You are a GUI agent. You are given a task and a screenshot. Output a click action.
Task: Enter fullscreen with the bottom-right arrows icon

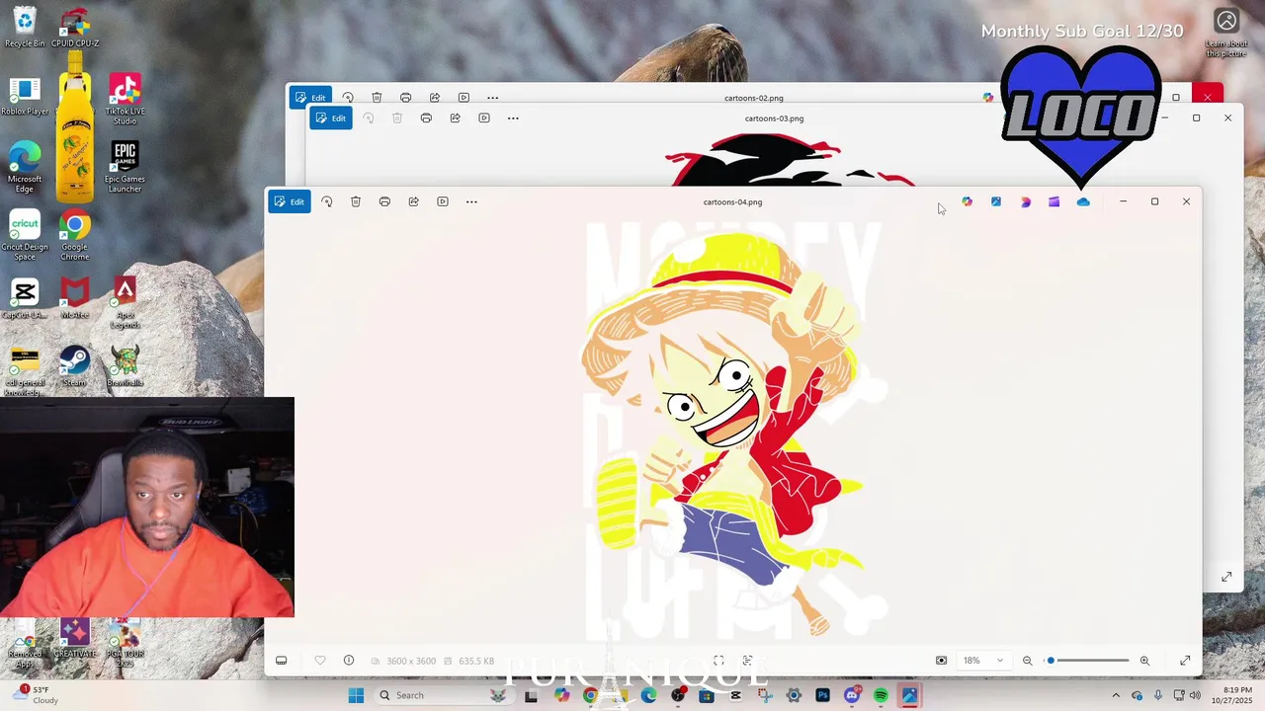pos(1185,661)
